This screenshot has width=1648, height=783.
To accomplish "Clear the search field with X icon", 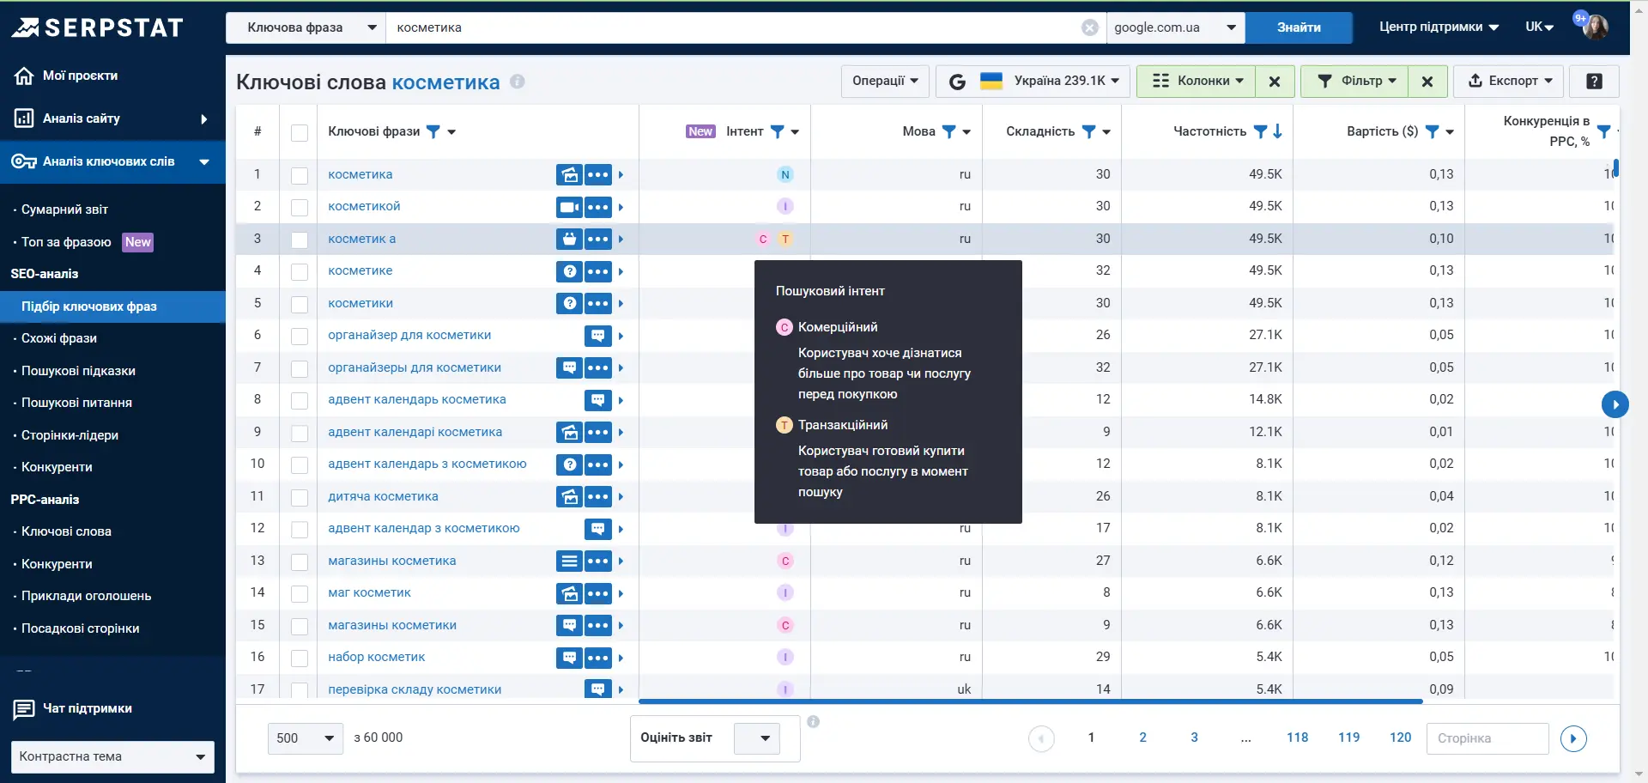I will pos(1089,27).
